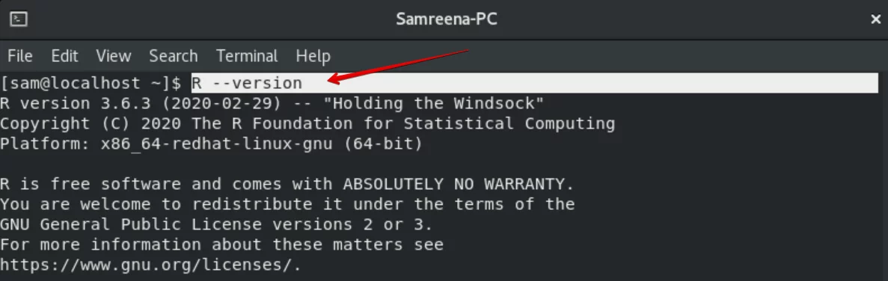
Task: Open the View menu
Action: tap(113, 56)
